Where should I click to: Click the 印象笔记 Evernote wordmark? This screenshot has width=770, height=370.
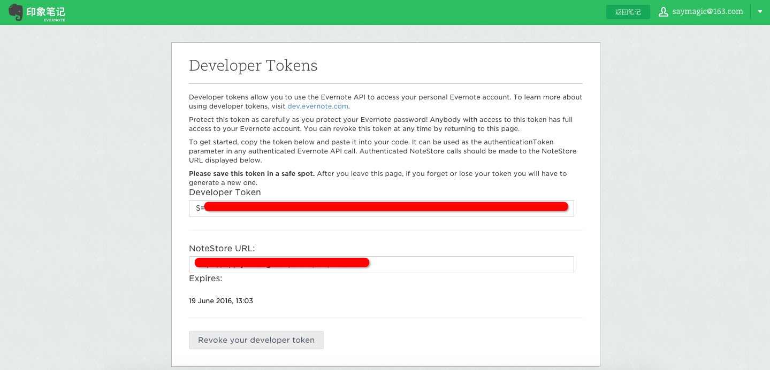point(46,13)
